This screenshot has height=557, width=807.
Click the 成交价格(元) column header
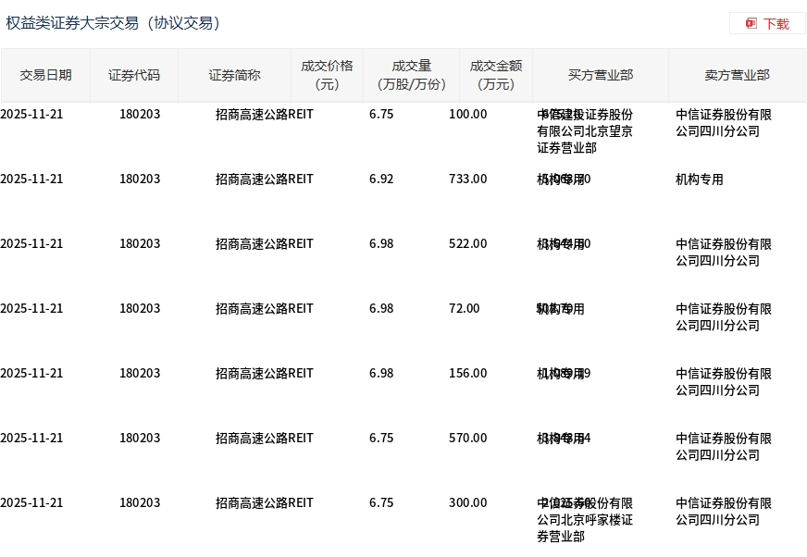click(327, 76)
